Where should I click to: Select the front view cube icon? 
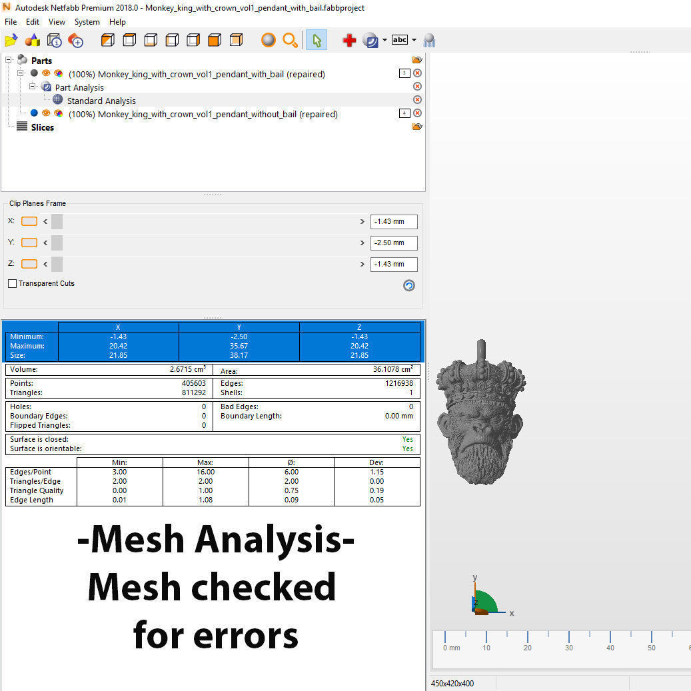(x=215, y=40)
